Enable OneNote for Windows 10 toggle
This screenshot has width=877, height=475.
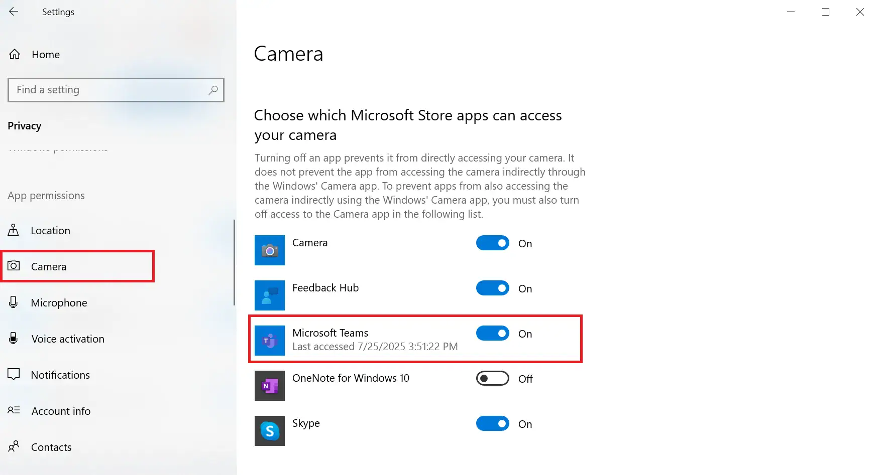pyautogui.click(x=493, y=379)
